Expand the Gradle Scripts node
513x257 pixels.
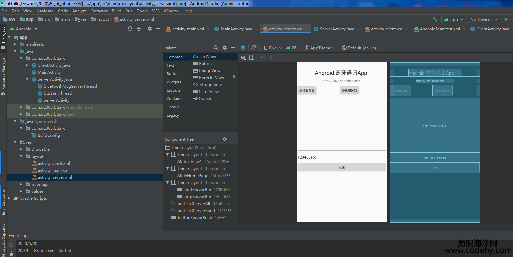[9, 198]
